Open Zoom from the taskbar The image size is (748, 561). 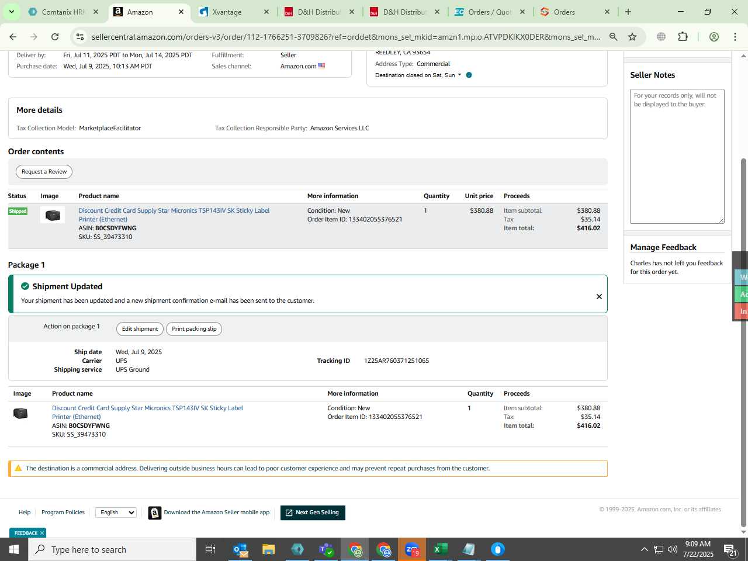412,549
